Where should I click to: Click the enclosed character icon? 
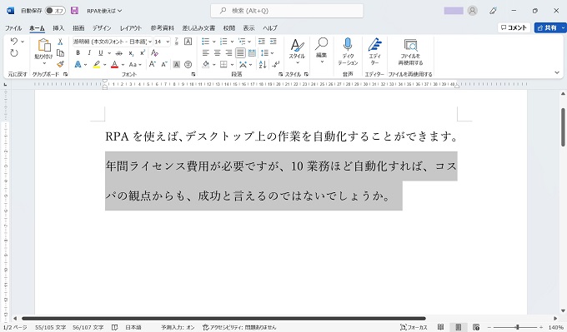tap(188, 65)
